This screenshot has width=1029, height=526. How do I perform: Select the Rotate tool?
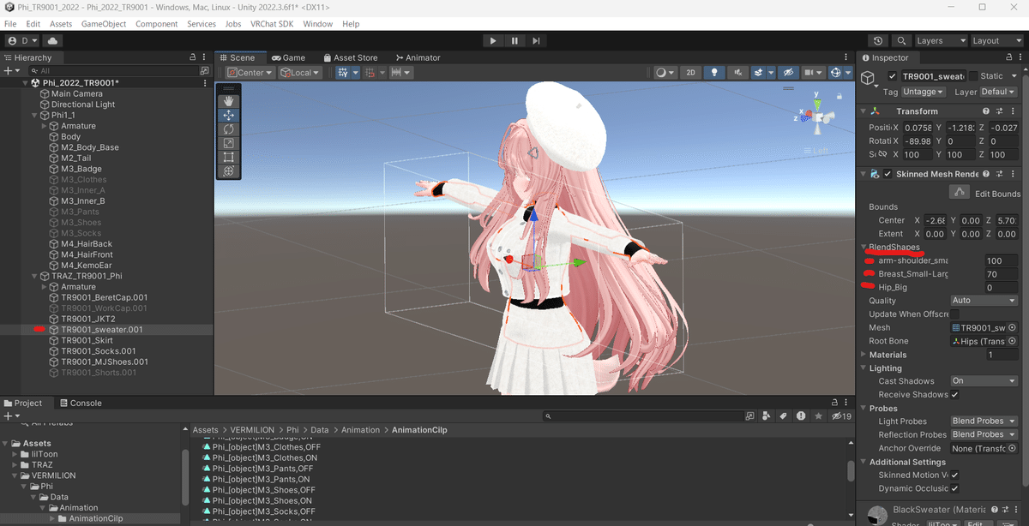(229, 129)
